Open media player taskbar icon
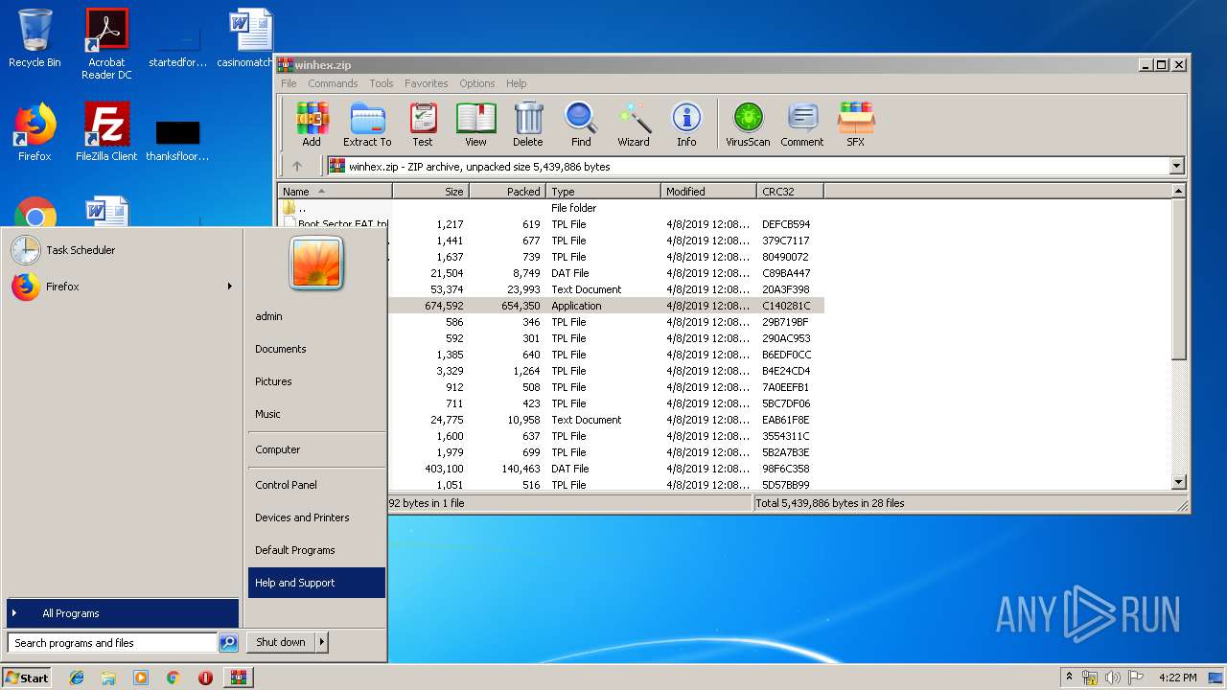Image resolution: width=1227 pixels, height=690 pixels. [x=141, y=678]
